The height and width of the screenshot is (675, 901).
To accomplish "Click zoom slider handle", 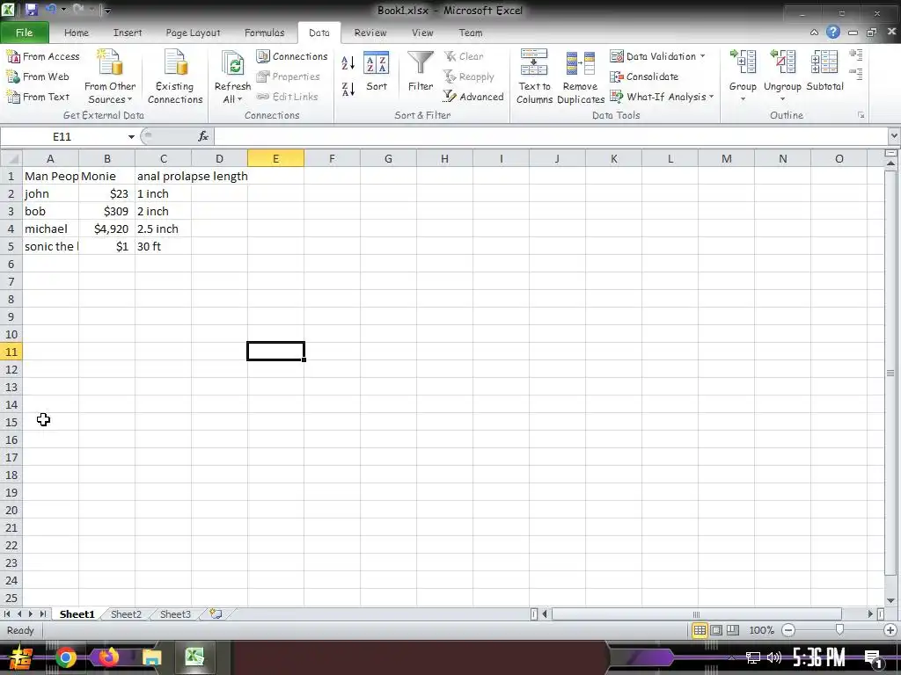I will coord(839,630).
